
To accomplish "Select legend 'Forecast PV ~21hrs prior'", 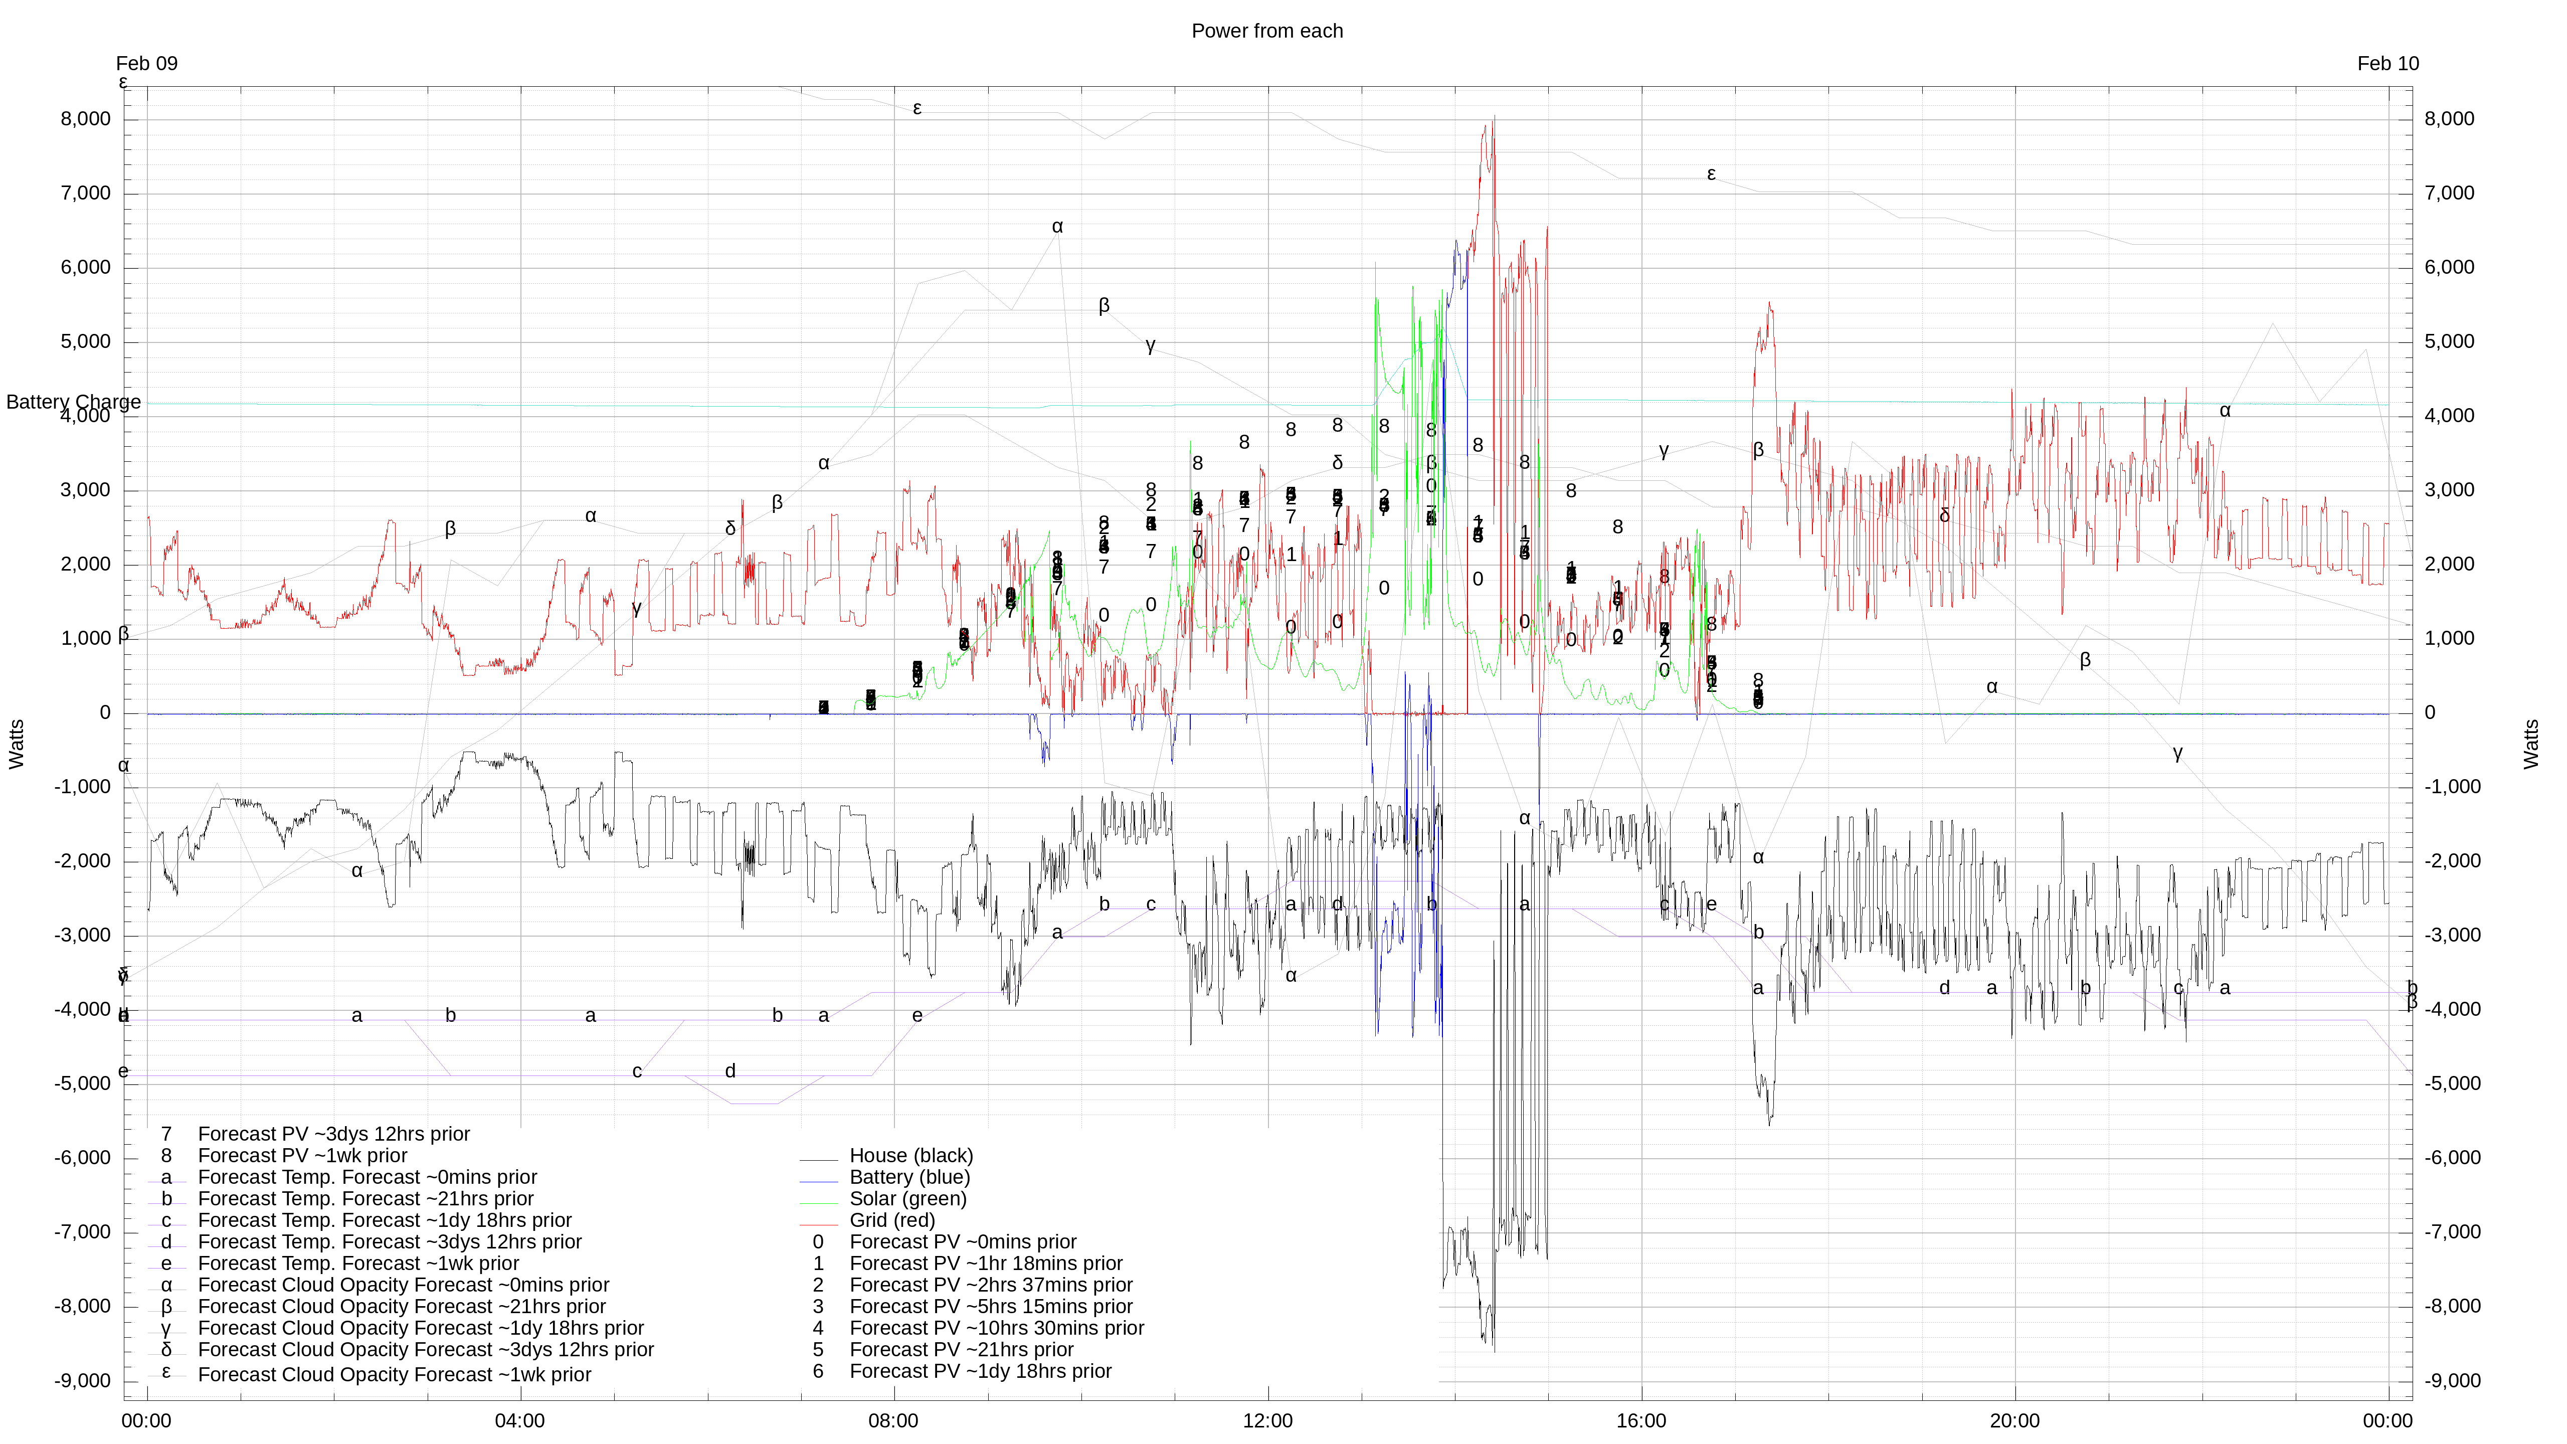I will point(961,1350).
